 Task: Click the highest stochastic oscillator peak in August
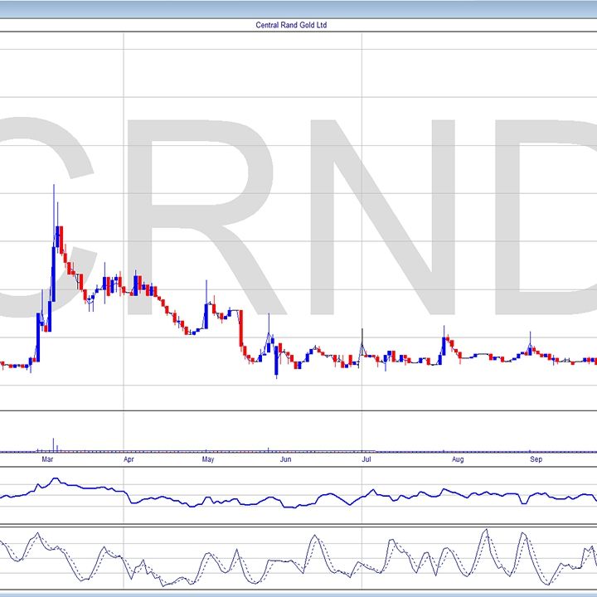pyautogui.click(x=483, y=534)
